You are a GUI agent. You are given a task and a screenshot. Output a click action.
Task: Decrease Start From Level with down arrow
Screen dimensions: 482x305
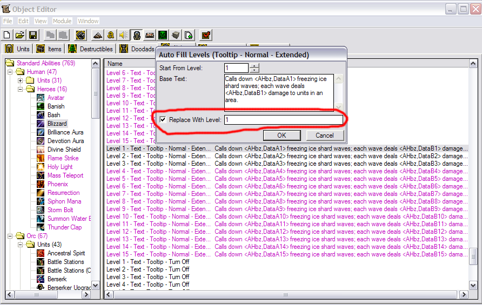(254, 70)
